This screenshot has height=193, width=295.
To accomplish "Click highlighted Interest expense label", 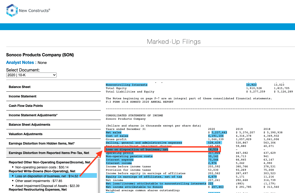I will [x=120, y=159].
